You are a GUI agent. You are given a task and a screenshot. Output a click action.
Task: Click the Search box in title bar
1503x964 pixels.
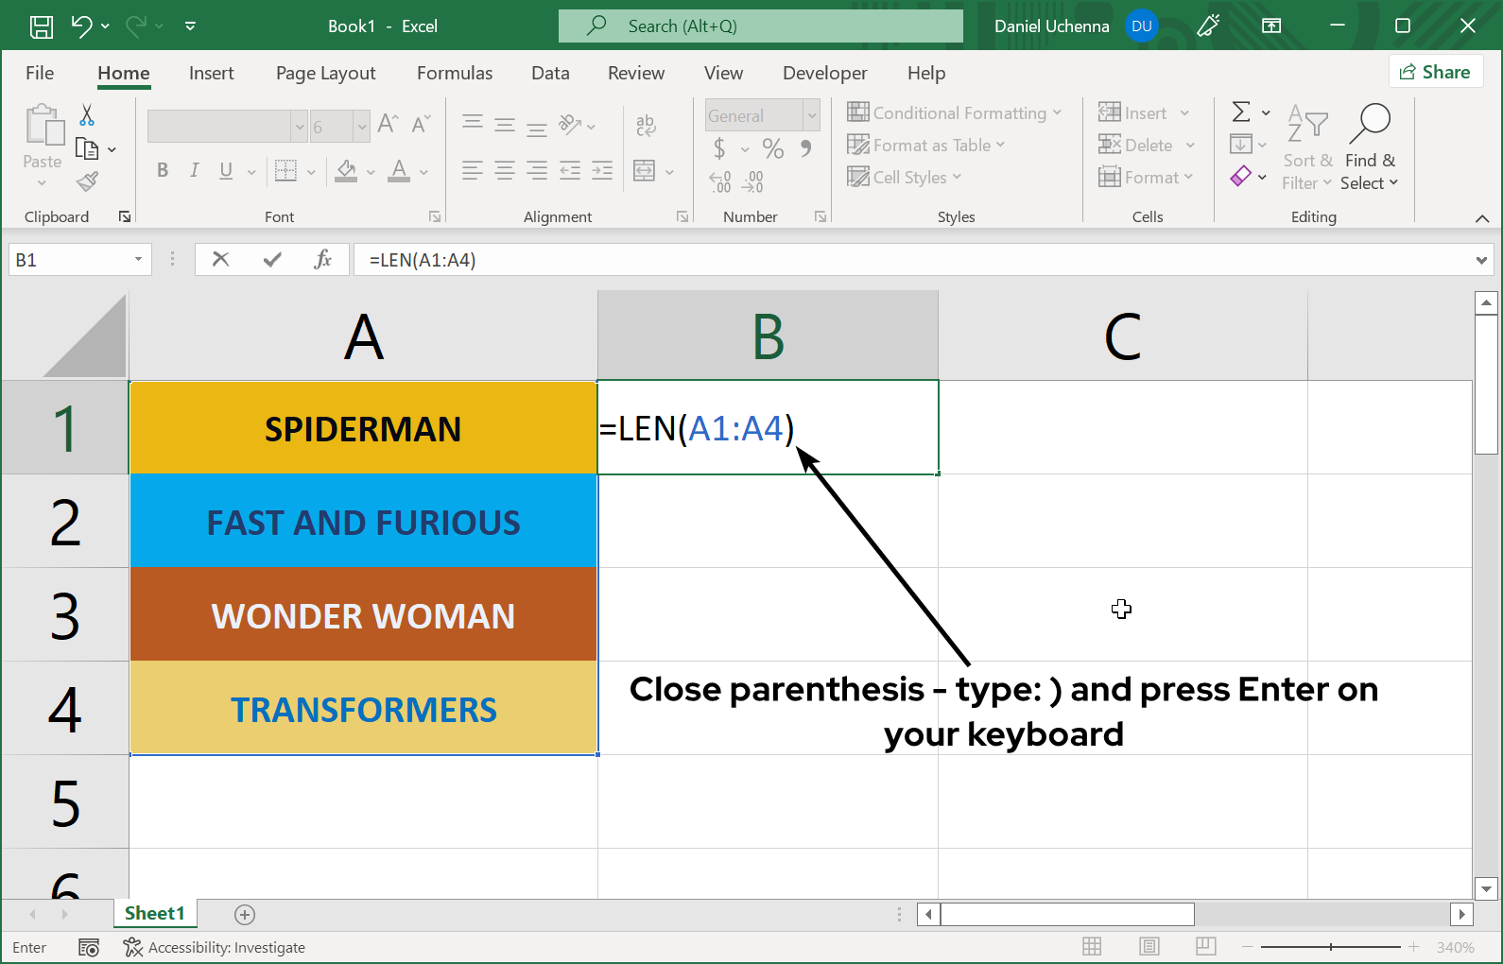coord(760,26)
